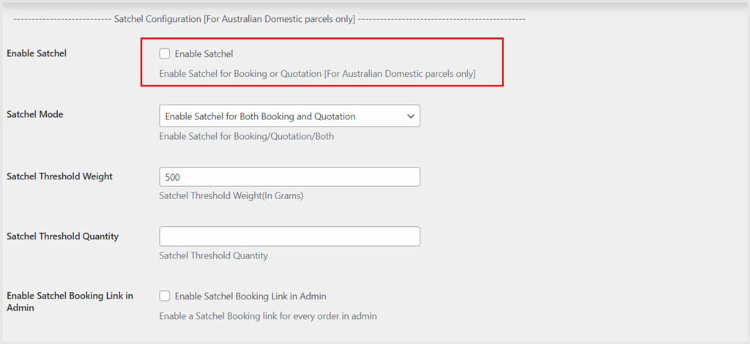Click 'Enable Satchel for Booking/Quotation/Both' help text
The height and width of the screenshot is (344, 750).
[x=246, y=136]
